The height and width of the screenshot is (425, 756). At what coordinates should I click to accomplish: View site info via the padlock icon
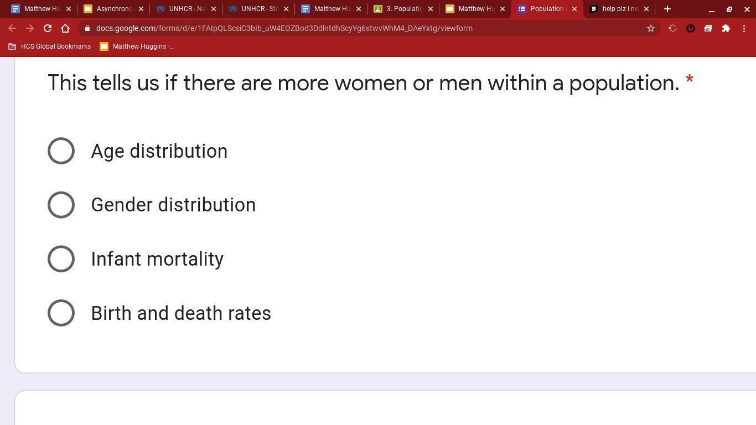click(87, 28)
